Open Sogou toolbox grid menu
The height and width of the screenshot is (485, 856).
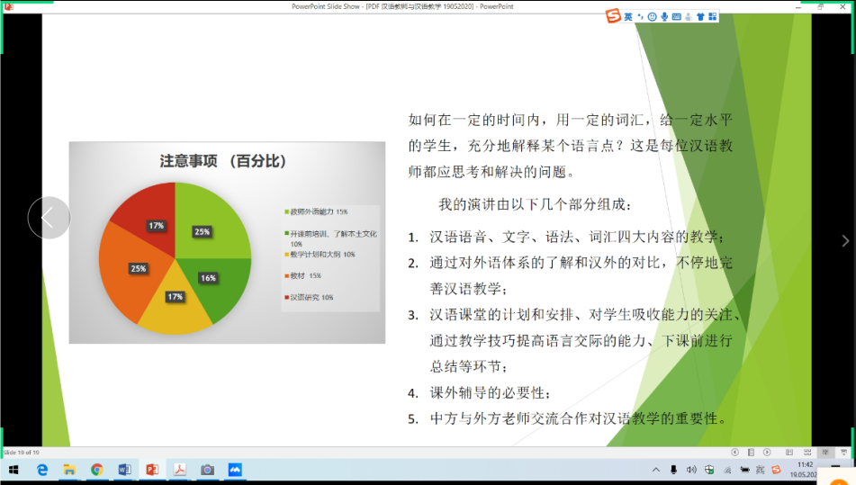coord(713,16)
